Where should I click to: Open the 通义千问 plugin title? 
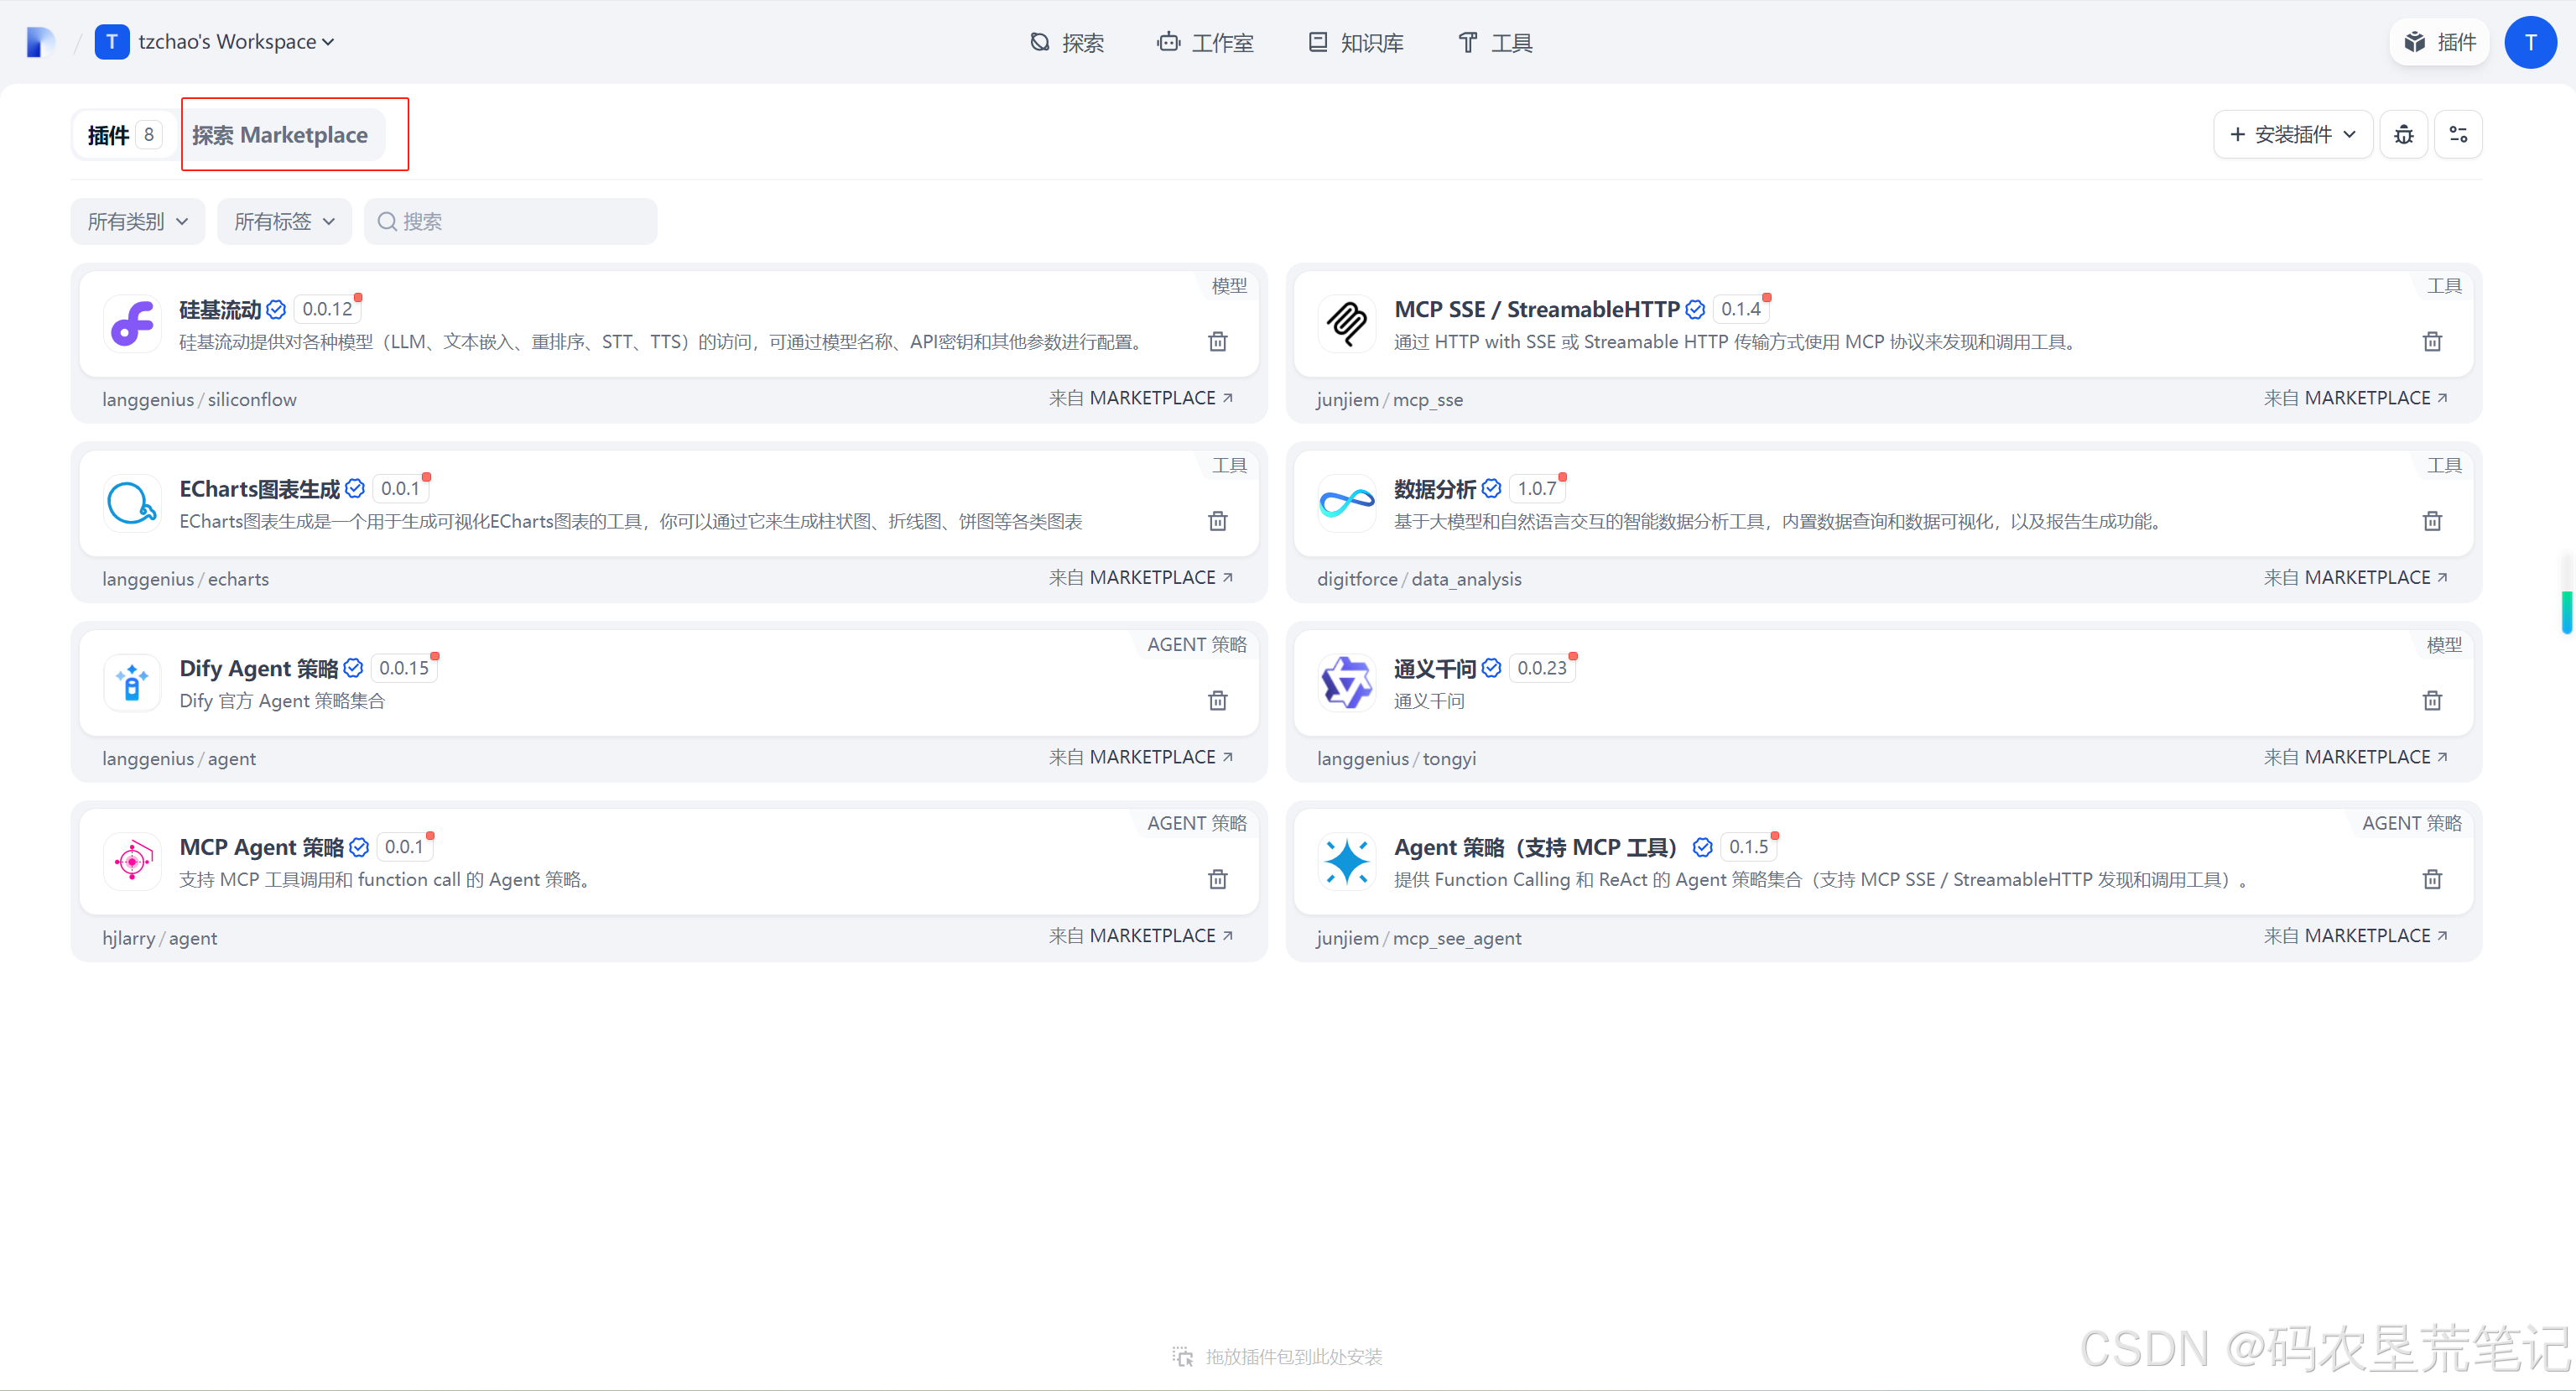(x=1435, y=668)
